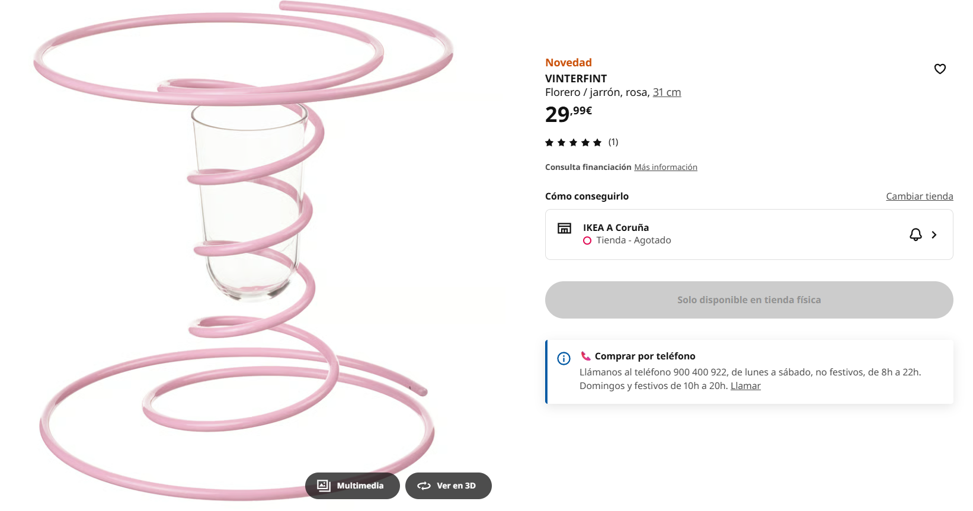The height and width of the screenshot is (511, 973).
Task: Select the IKEA A Coruña store name
Action: click(x=616, y=227)
